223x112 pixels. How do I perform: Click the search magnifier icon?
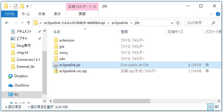point(213,23)
